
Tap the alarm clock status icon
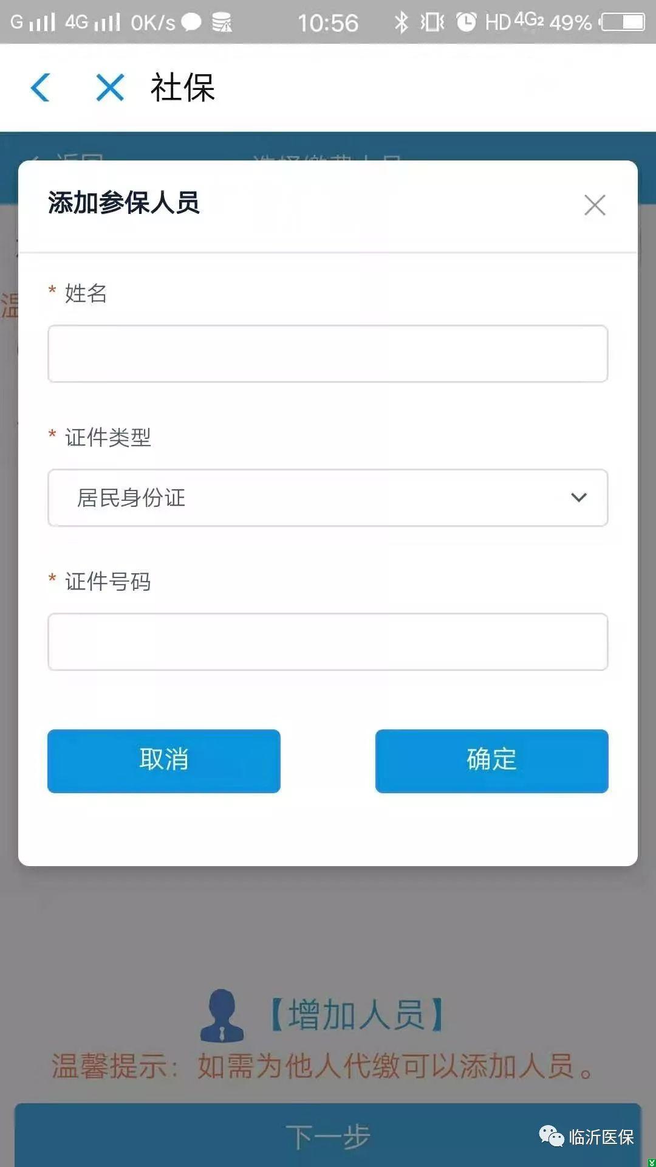[x=466, y=22]
